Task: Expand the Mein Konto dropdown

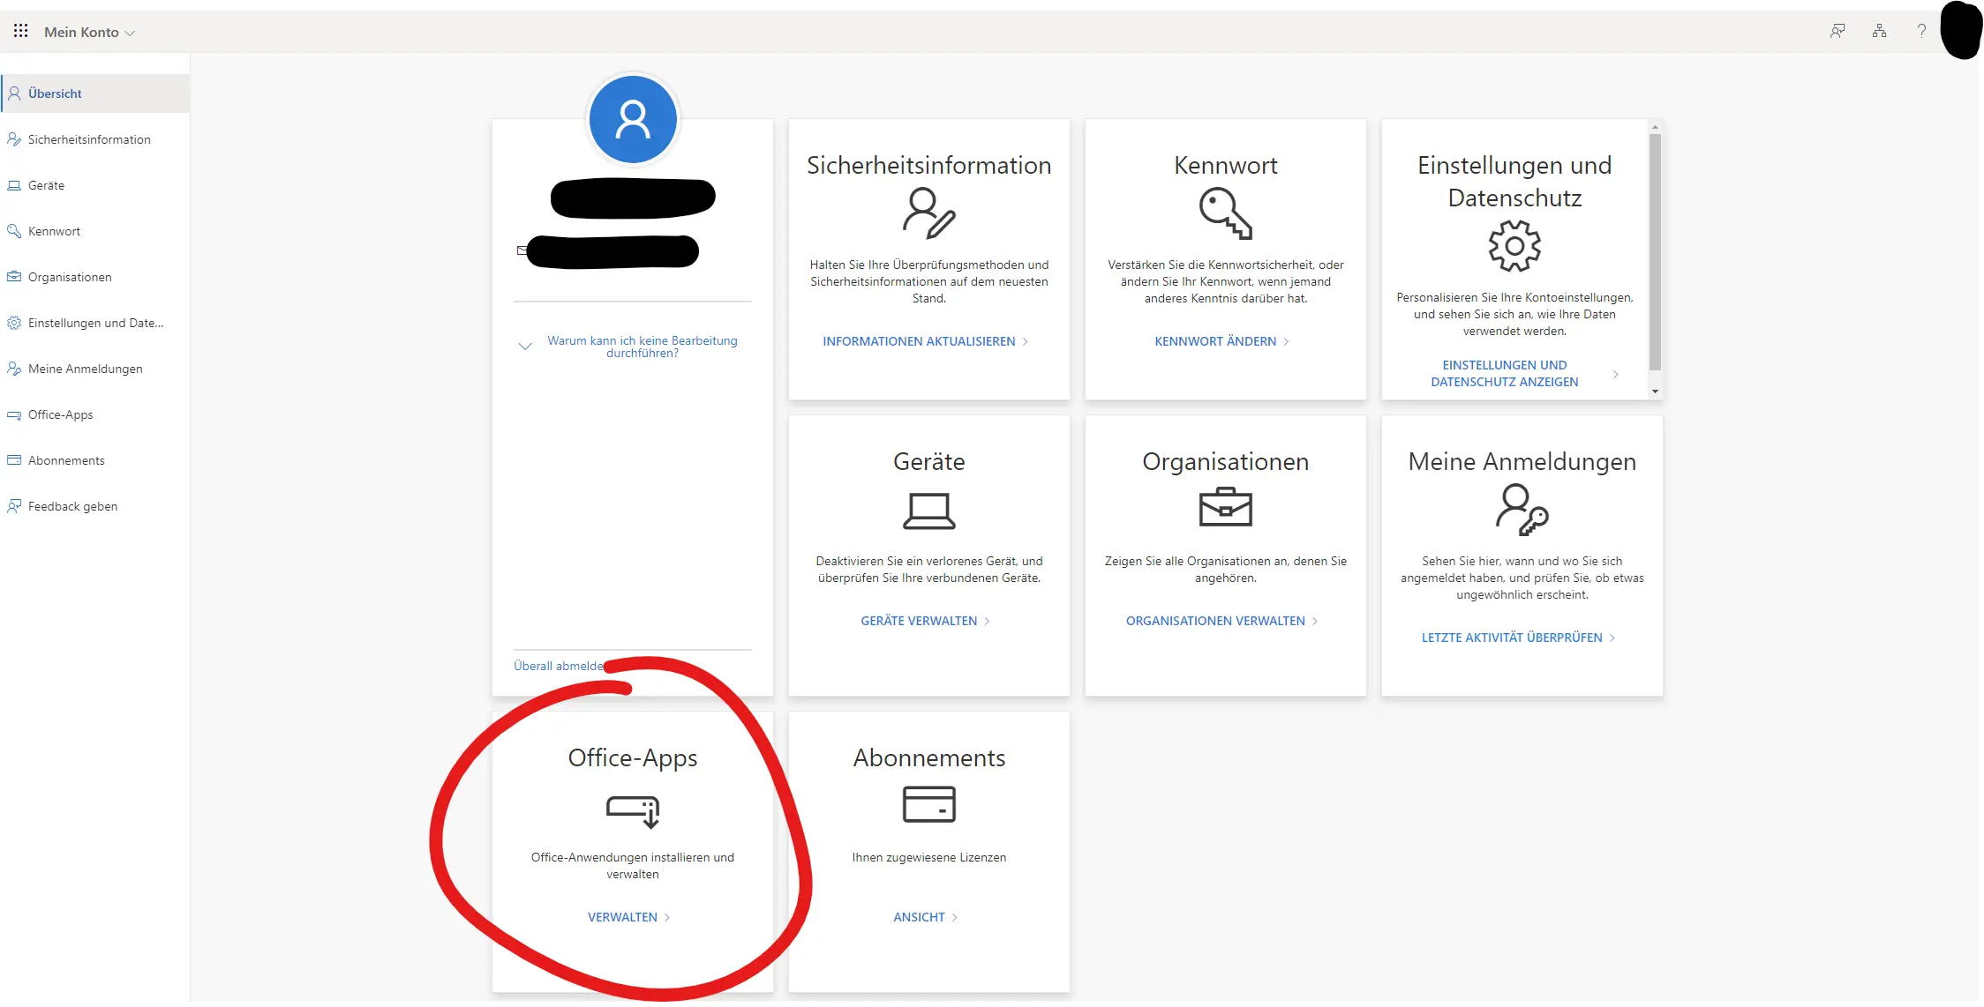Action: [90, 33]
